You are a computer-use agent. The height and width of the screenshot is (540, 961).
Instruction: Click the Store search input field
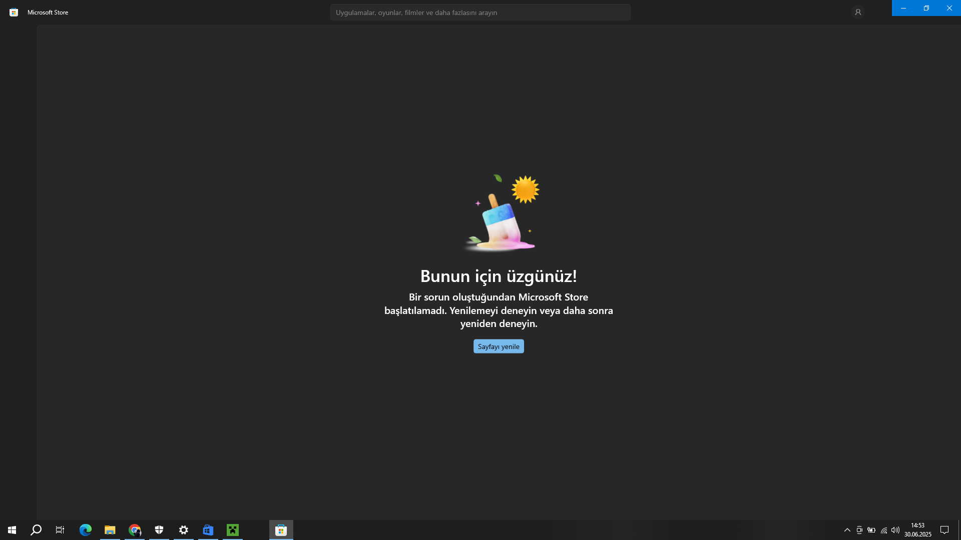480,12
